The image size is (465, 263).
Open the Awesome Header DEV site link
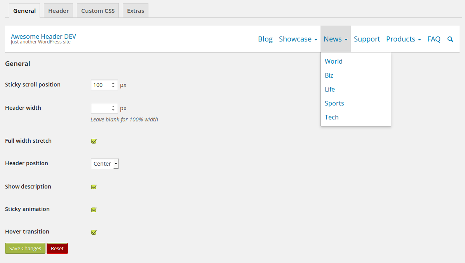44,36
